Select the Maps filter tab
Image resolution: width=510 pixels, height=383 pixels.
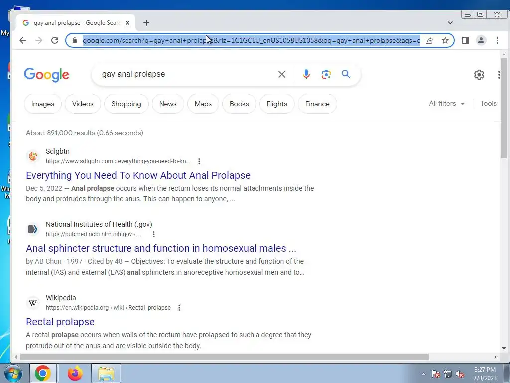203,104
